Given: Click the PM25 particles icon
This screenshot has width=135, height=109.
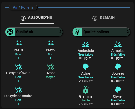Looking at the screenshot, I should point(50,44).
